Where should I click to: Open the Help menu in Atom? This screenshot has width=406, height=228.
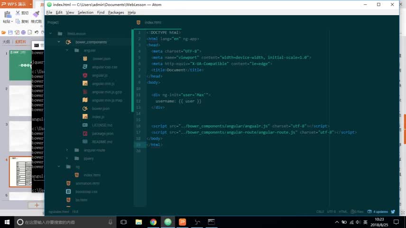[131, 12]
